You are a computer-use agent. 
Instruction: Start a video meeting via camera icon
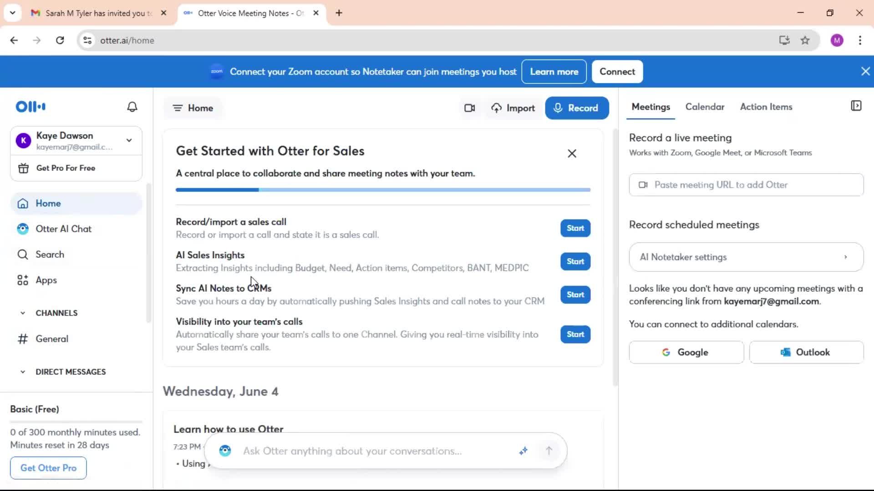[469, 108]
